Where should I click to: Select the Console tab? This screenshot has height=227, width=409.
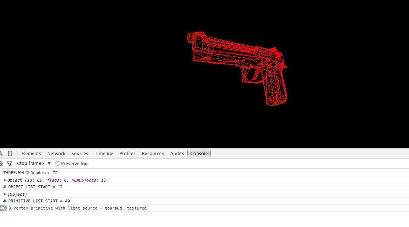199,154
